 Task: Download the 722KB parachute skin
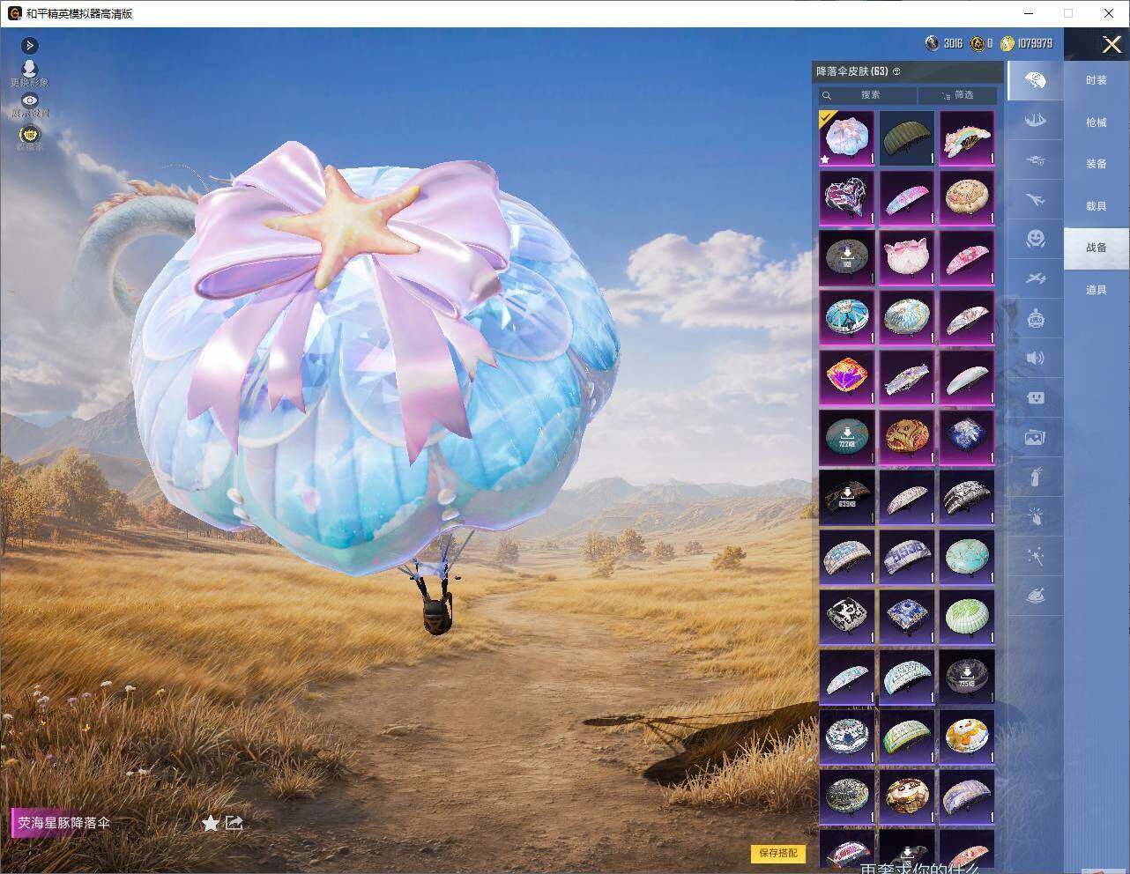click(847, 437)
